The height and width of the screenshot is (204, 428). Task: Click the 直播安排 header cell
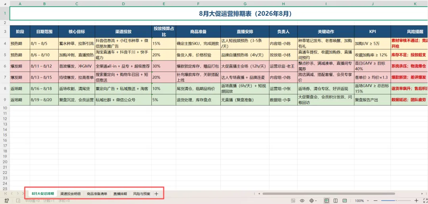click(x=245, y=32)
